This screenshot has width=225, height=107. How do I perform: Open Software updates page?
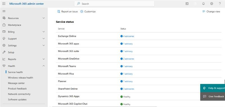point(17,99)
